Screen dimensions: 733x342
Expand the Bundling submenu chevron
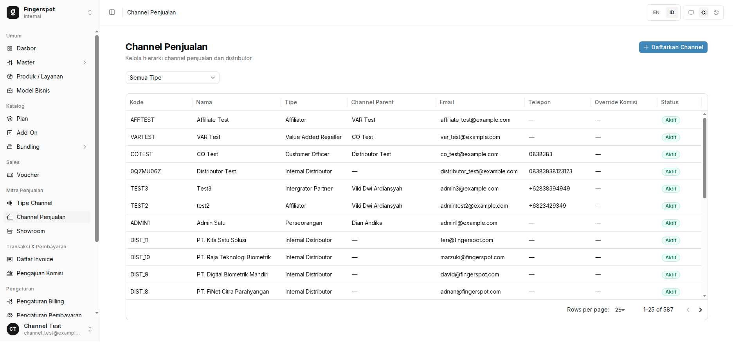tap(85, 147)
